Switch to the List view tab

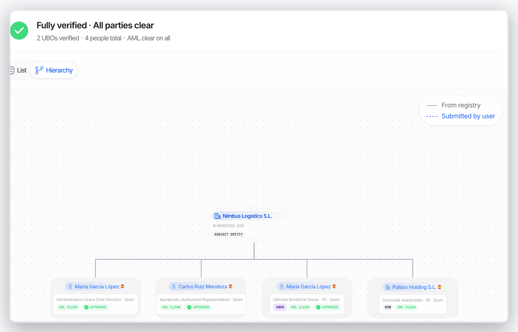pos(18,70)
